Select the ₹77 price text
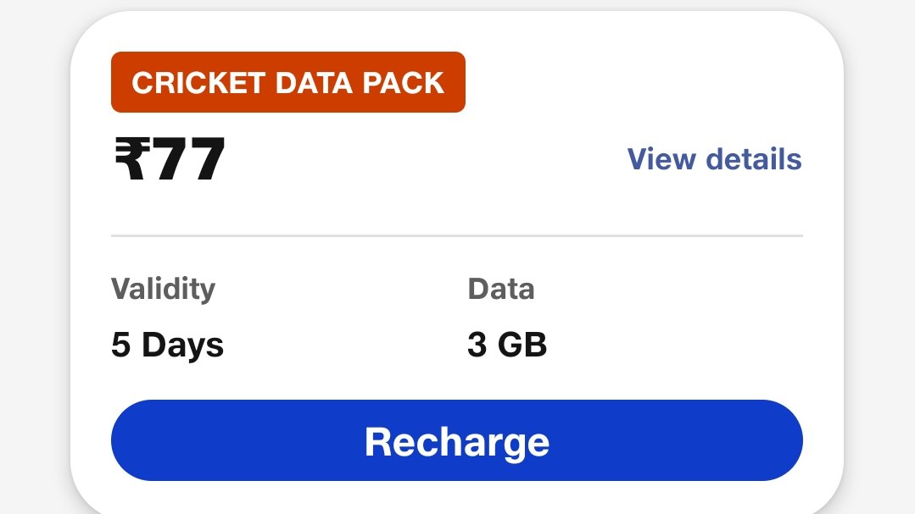Image resolution: width=915 pixels, height=514 pixels. [170, 159]
